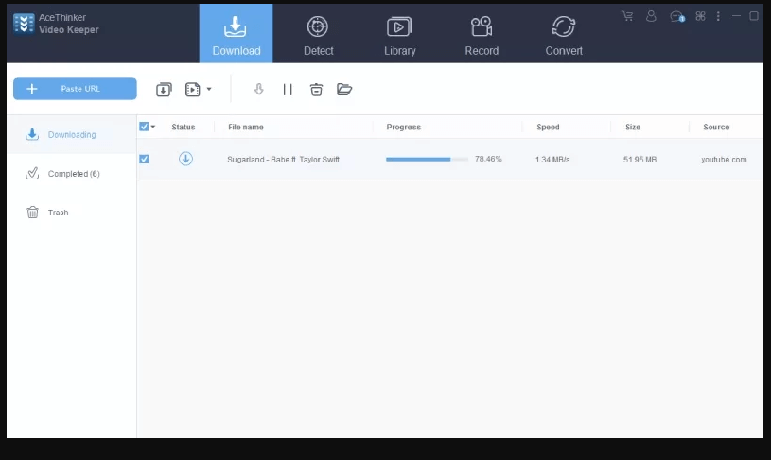Click the Speed column header
This screenshot has height=460, width=771.
point(548,127)
